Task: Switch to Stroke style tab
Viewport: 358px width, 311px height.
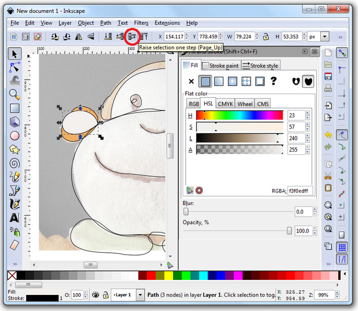Action: 261,66
